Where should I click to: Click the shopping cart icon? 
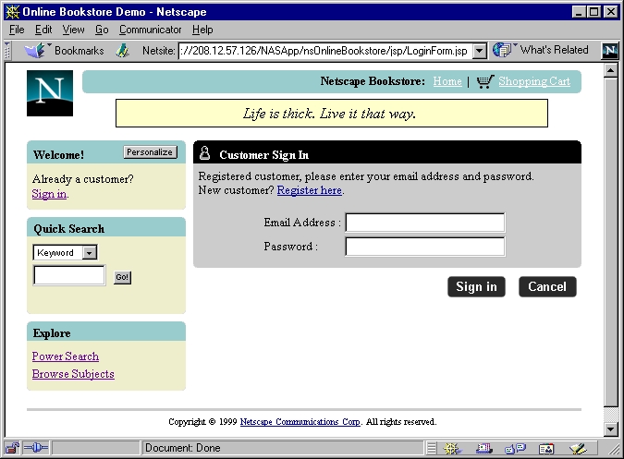click(x=485, y=81)
